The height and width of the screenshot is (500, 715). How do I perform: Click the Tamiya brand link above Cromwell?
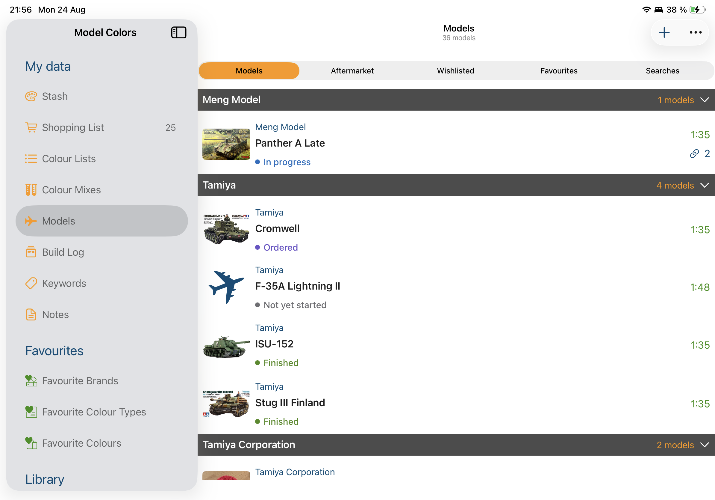pyautogui.click(x=269, y=212)
